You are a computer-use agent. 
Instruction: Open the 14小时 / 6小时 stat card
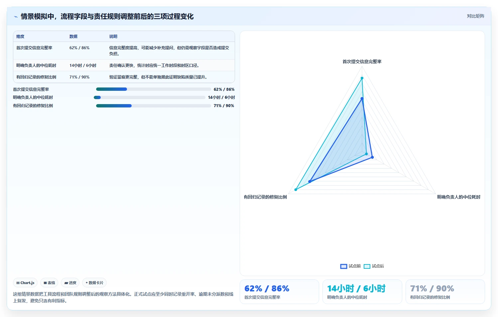(x=362, y=292)
